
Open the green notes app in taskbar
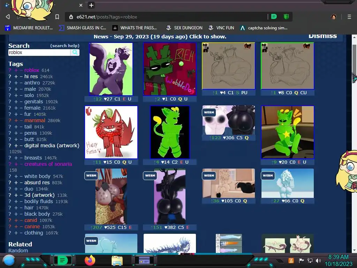63,260
